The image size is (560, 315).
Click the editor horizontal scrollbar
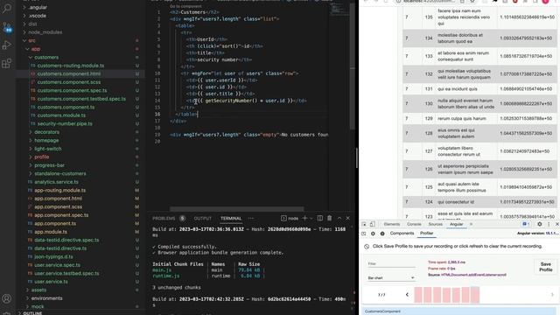pos(236,209)
